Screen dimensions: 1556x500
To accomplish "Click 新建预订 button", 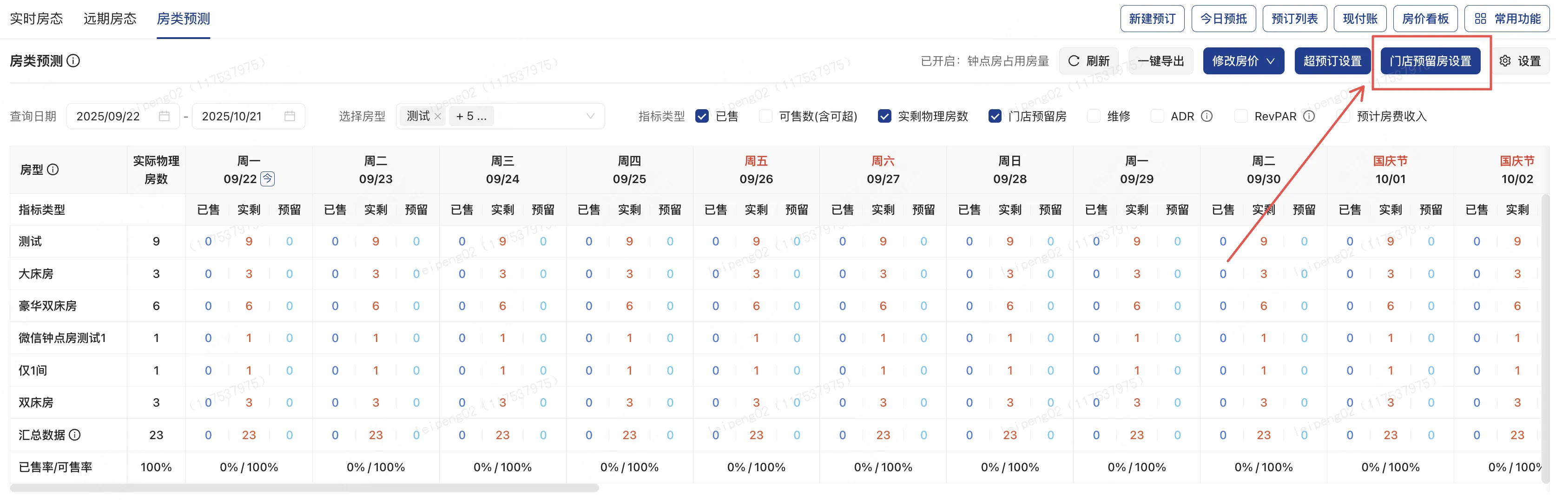I will click(x=1152, y=19).
